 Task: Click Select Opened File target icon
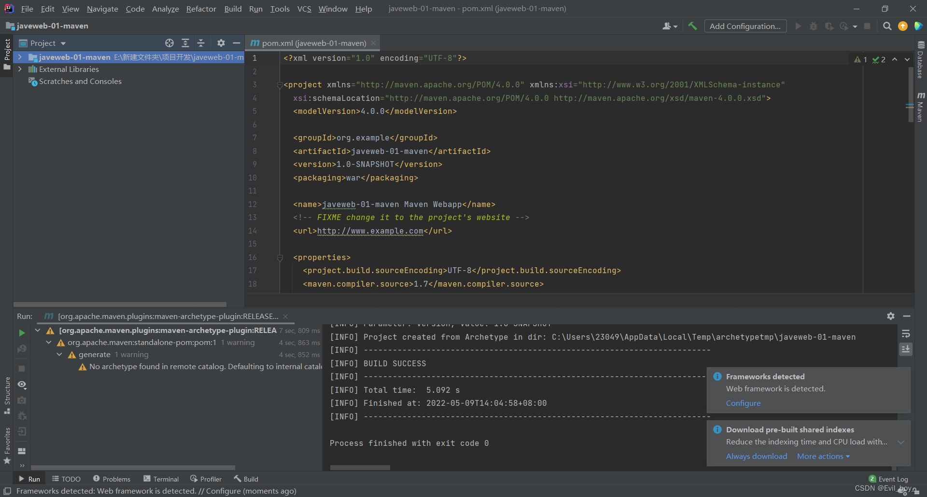click(169, 43)
